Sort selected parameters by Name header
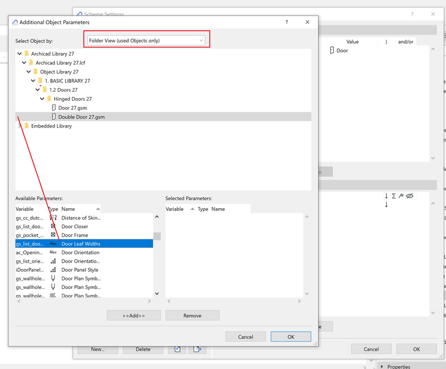The image size is (446, 369). (x=230, y=209)
